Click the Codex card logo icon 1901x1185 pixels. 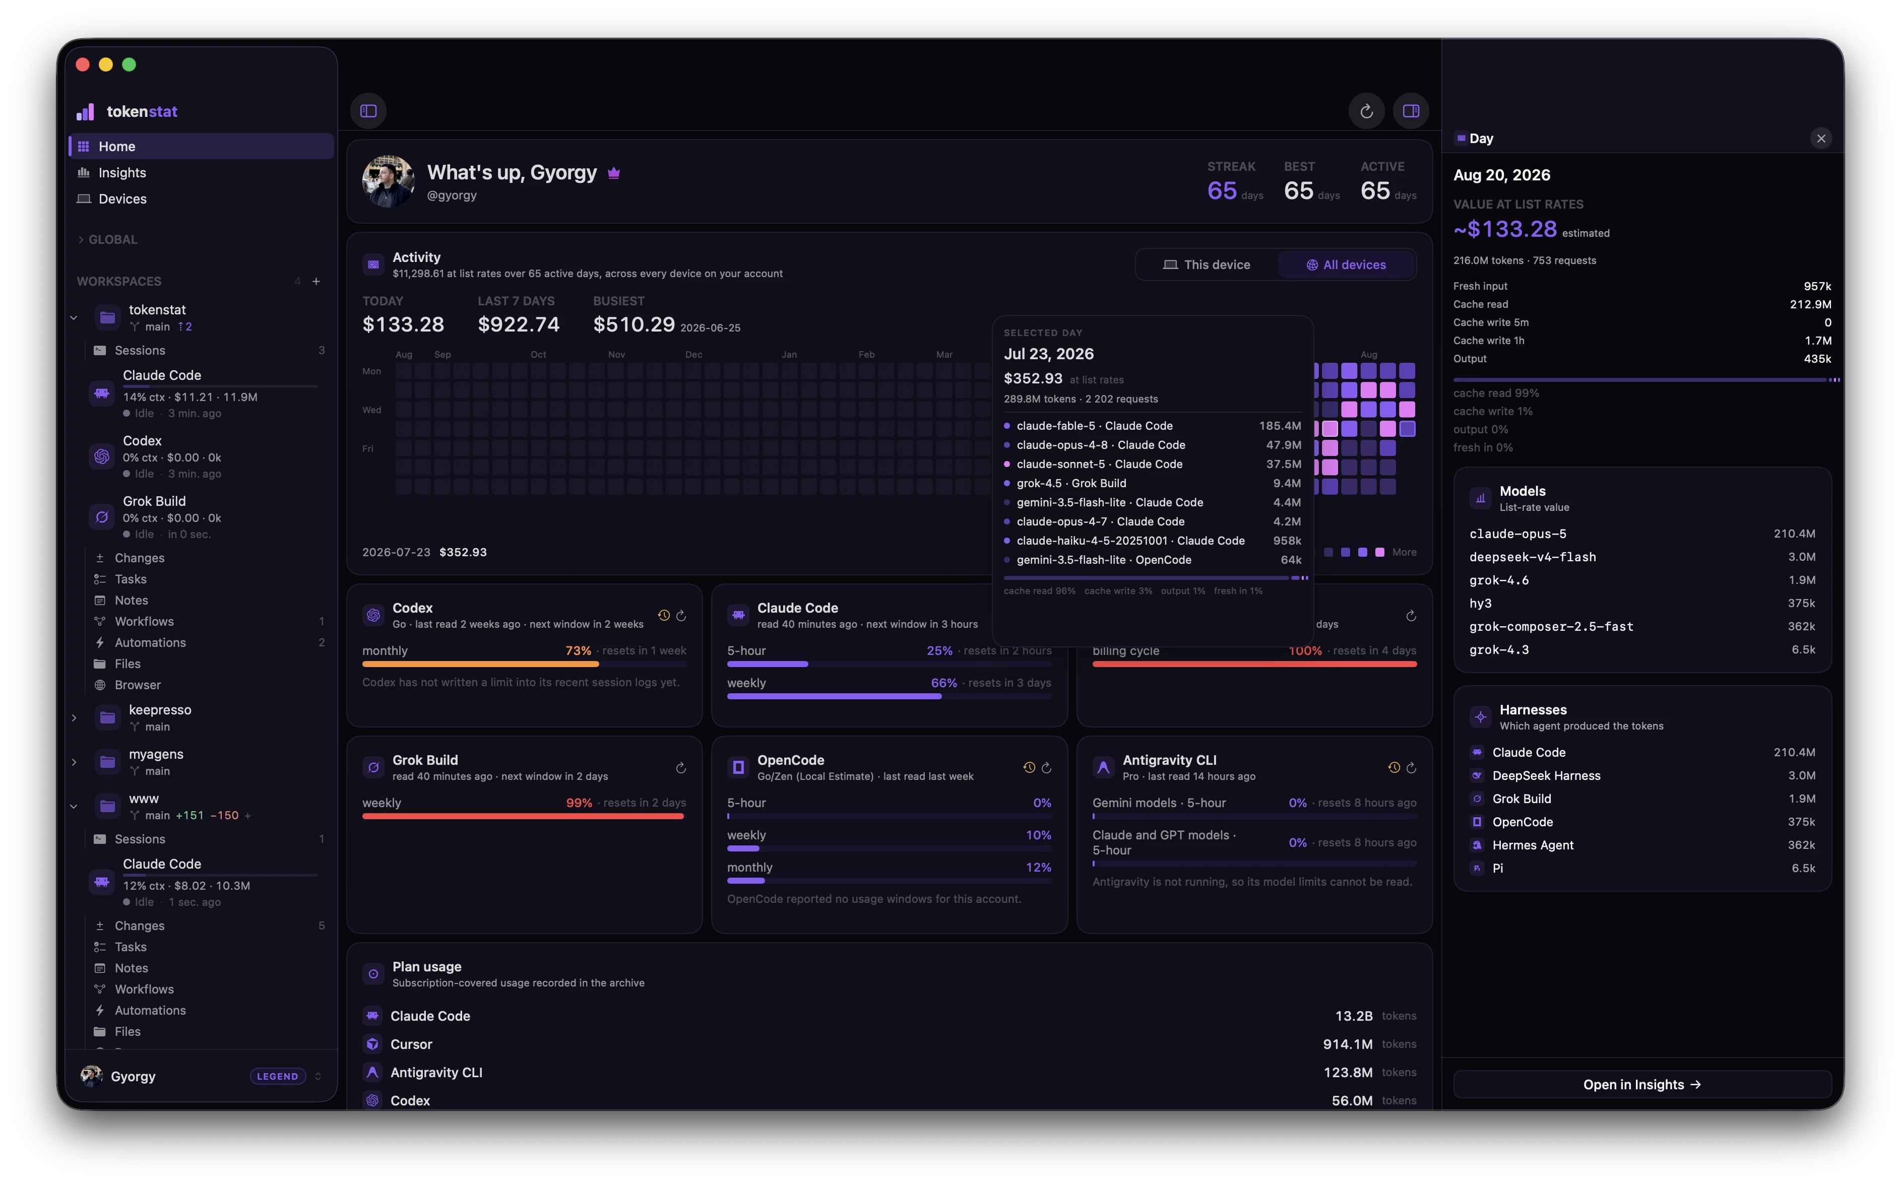pyautogui.click(x=374, y=615)
